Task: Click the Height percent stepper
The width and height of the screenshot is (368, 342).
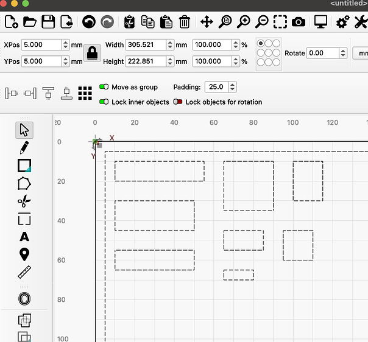Action: [236, 61]
